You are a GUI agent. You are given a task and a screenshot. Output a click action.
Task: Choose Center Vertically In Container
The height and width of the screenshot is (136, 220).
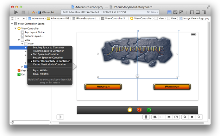click(x=50, y=64)
